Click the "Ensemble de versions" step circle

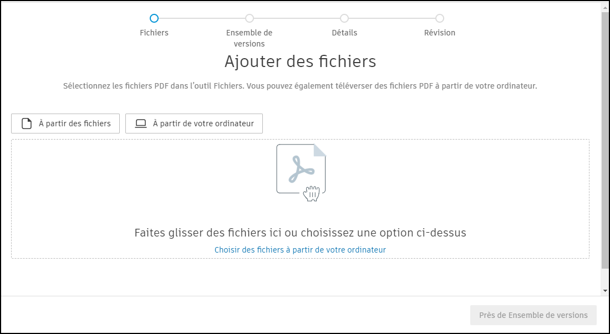[x=249, y=18]
